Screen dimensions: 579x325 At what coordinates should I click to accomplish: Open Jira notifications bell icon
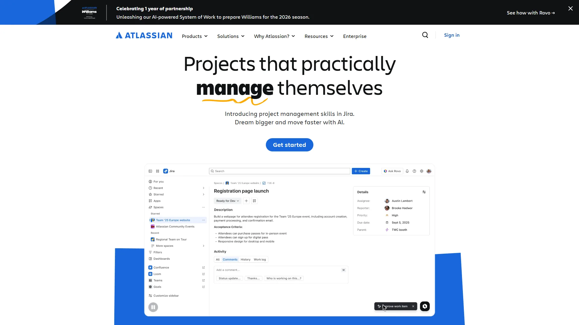pyautogui.click(x=407, y=171)
